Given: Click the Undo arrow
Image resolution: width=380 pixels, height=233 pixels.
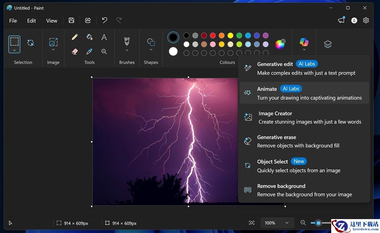Looking at the screenshot, I should [x=105, y=20].
